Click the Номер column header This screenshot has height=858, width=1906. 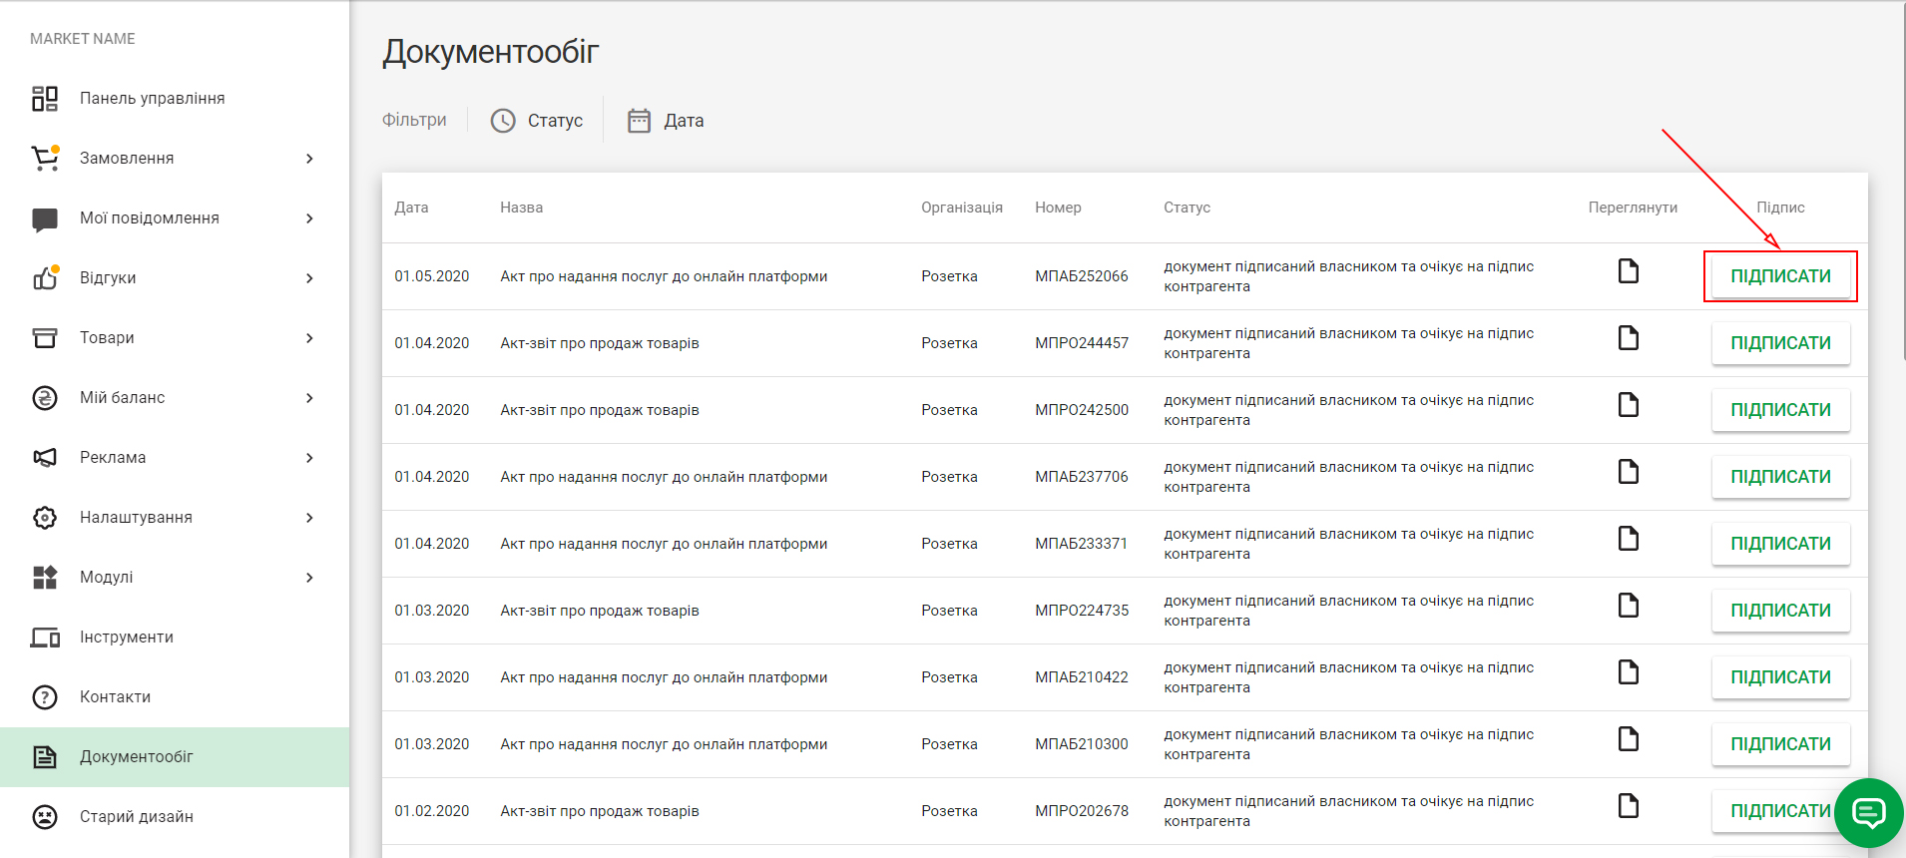1058,208
